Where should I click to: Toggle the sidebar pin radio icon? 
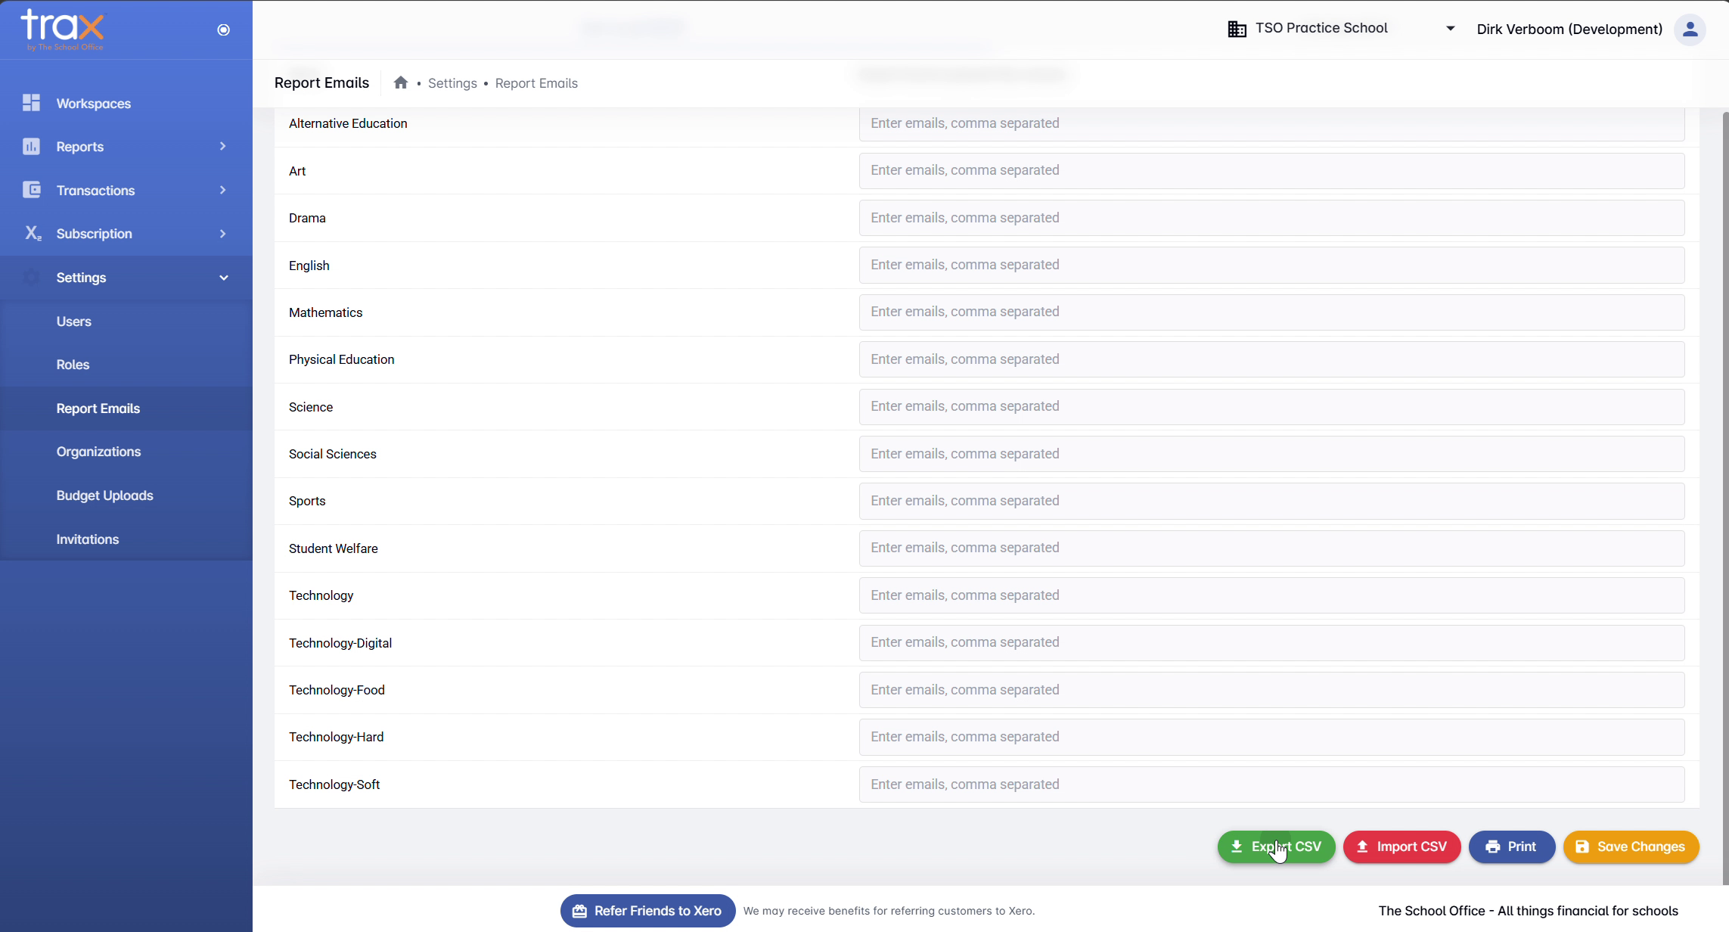click(223, 30)
